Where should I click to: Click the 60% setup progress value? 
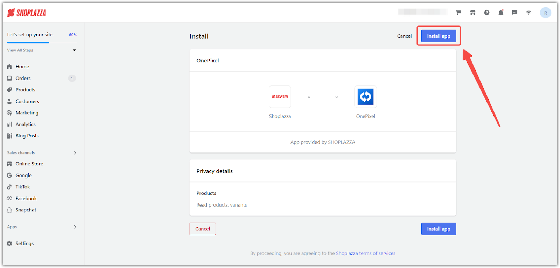click(73, 35)
